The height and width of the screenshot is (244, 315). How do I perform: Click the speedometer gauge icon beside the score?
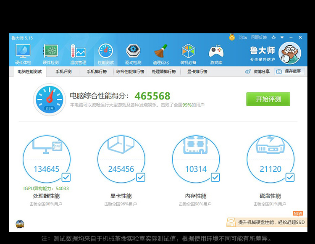tap(50, 100)
